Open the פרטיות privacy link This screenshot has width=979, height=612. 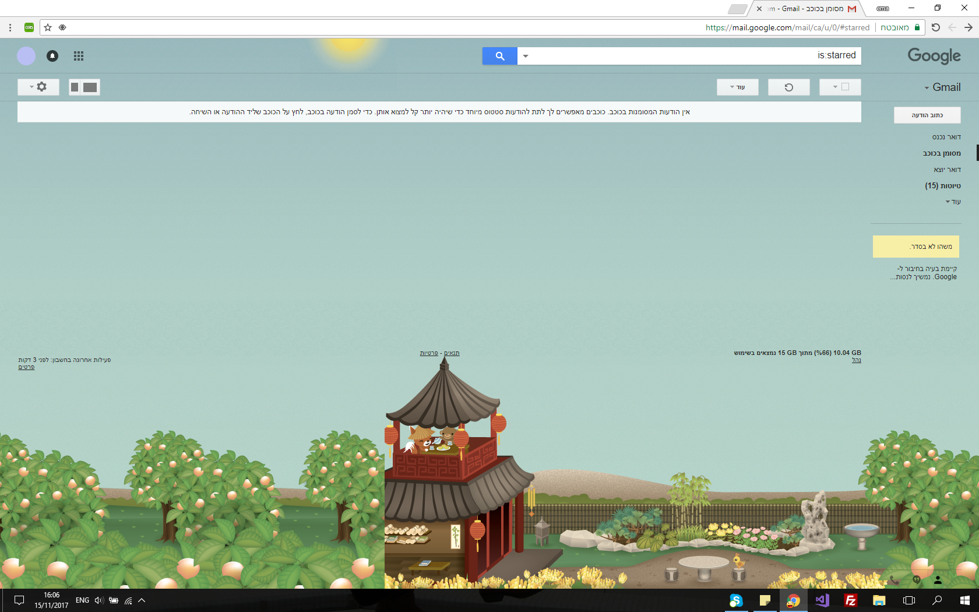coord(429,353)
